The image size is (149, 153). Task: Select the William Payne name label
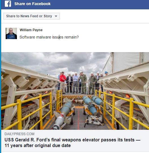[x=31, y=30]
